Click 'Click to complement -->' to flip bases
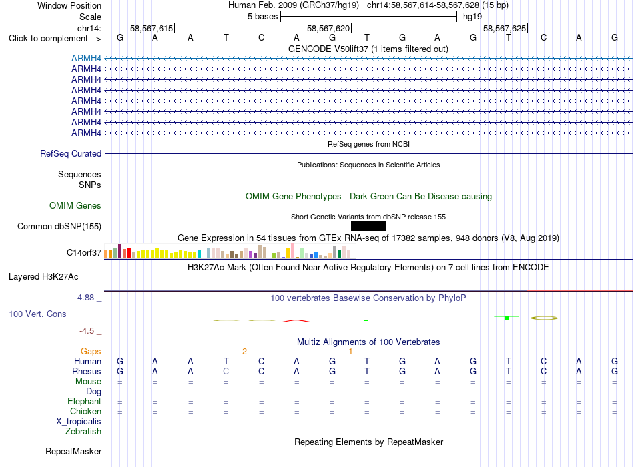The width and height of the screenshot is (634, 467). point(55,39)
